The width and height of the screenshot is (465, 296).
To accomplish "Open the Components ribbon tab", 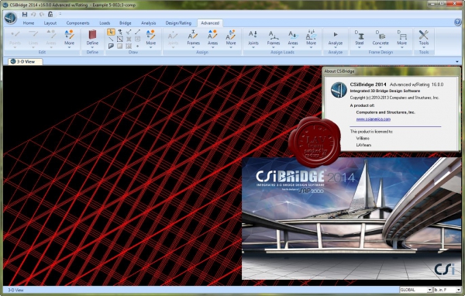I will tap(77, 22).
